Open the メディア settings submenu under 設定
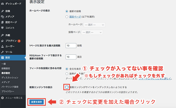 click(6, 82)
